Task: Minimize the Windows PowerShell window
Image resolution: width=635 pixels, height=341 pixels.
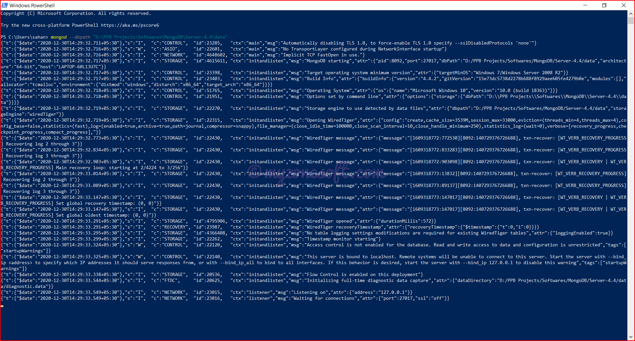Action: tap(585, 5)
